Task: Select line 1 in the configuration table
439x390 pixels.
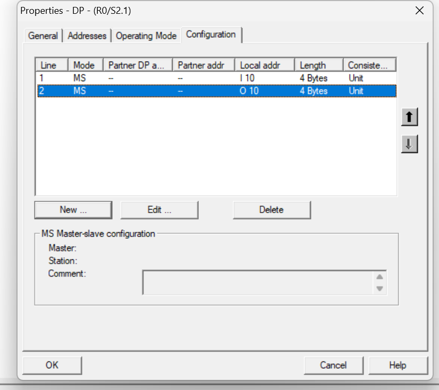Action: point(217,78)
